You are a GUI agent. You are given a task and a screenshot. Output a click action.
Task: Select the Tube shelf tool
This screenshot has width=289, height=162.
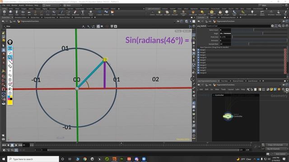click(x=17, y=13)
